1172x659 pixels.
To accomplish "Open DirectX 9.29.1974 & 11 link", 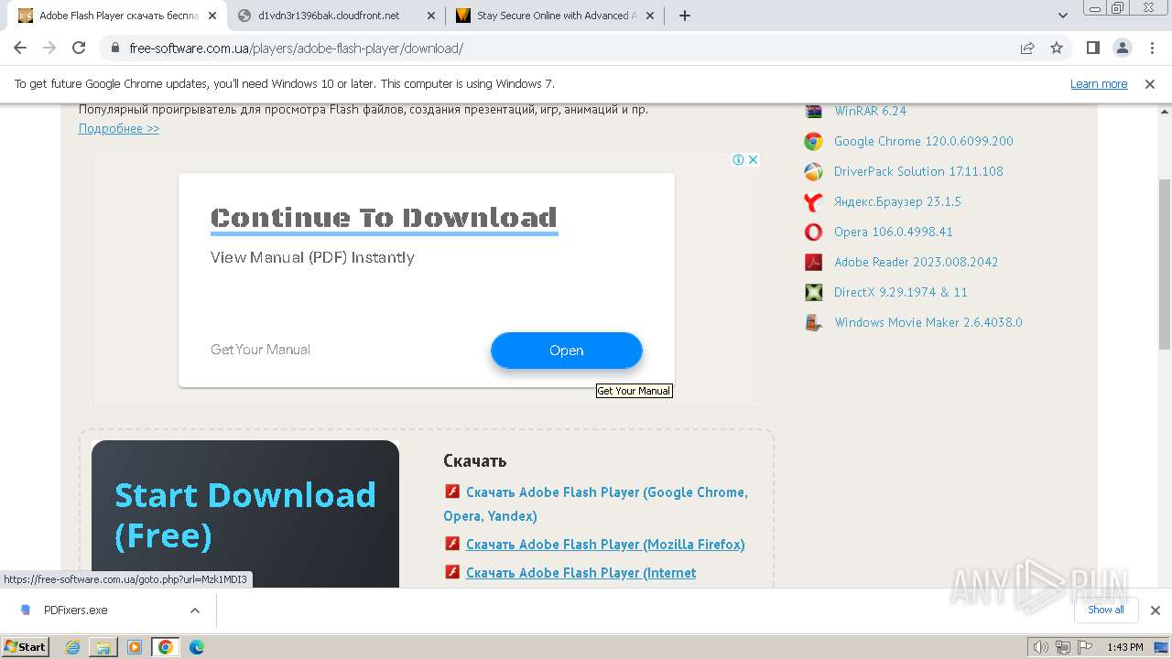I will point(901,292).
